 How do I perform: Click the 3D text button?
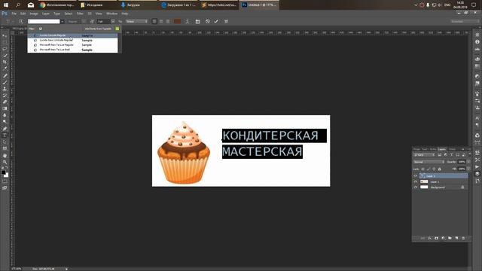pos(226,22)
